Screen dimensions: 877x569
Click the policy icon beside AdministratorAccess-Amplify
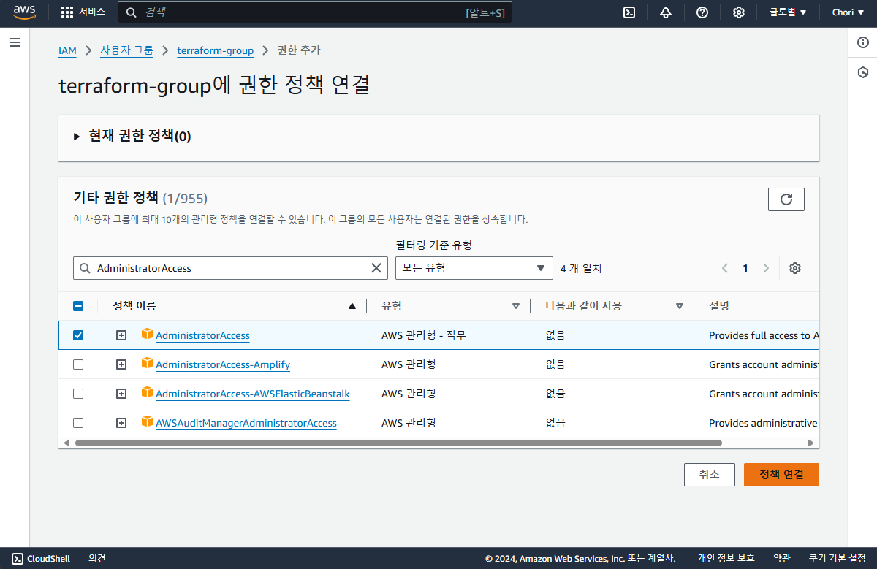click(147, 364)
